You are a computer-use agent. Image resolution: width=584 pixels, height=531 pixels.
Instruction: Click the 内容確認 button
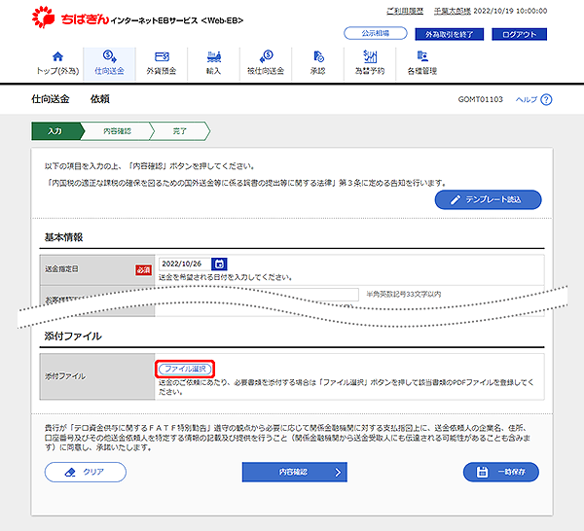[294, 472]
